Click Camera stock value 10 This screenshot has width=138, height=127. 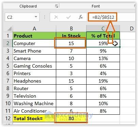pyautogui.click(x=71, y=58)
